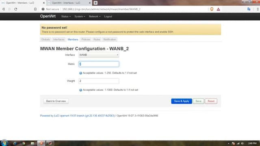The height and width of the screenshot is (146, 260).
Task: Expand the Status menu
Action: click(x=66, y=16)
